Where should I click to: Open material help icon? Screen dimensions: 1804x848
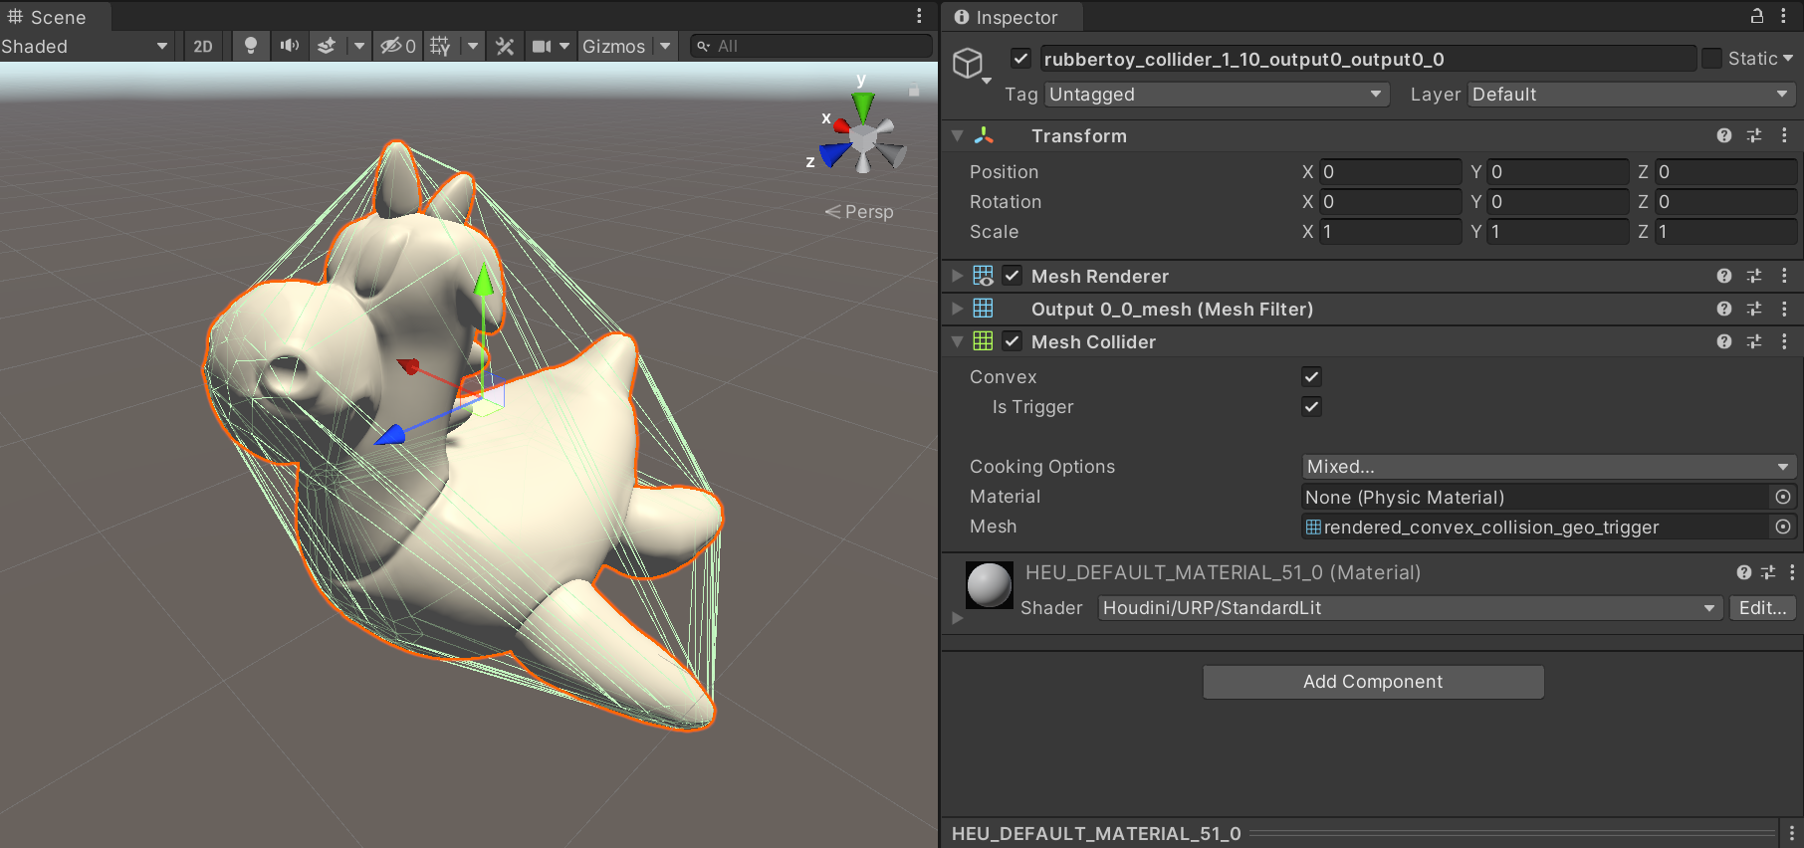(1743, 572)
